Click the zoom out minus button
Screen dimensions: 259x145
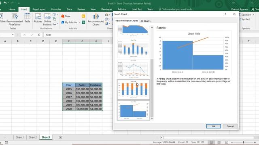click(232, 142)
